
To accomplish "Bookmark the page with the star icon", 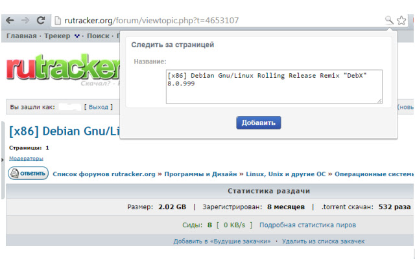I will click(x=401, y=20).
